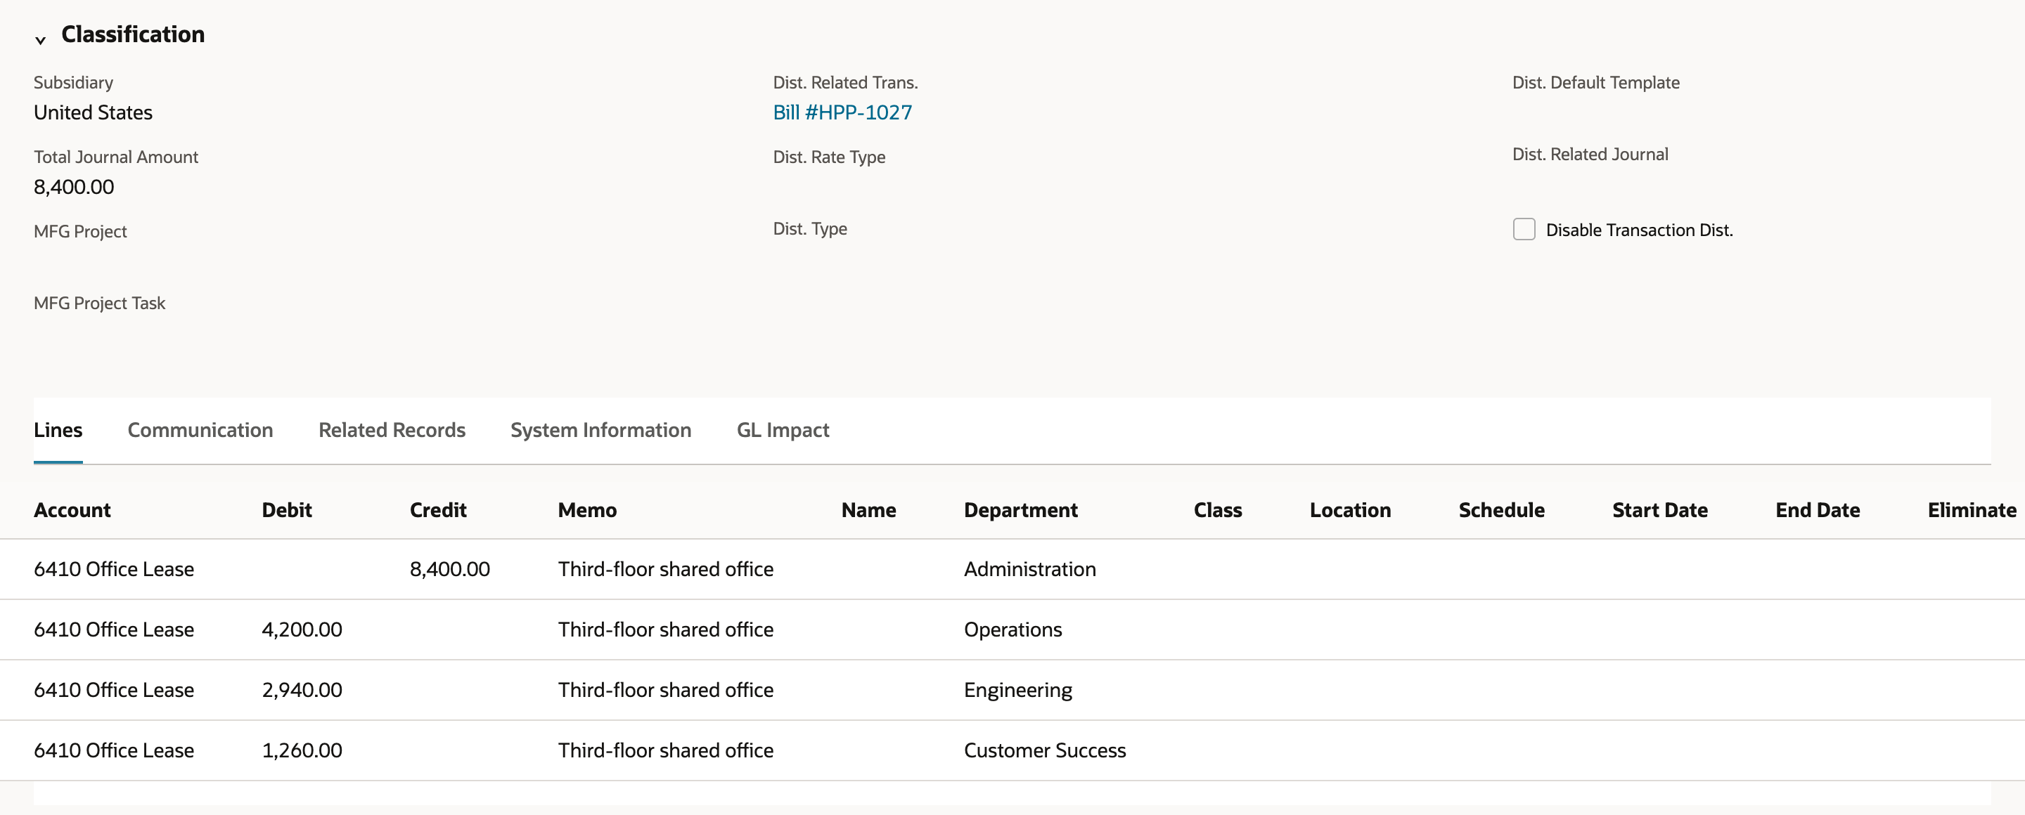Click the Classification section heading
2025x815 pixels.
(133, 34)
